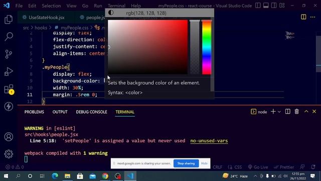Close the terminal panel
The width and height of the screenshot is (321, 181).
click(x=314, y=112)
